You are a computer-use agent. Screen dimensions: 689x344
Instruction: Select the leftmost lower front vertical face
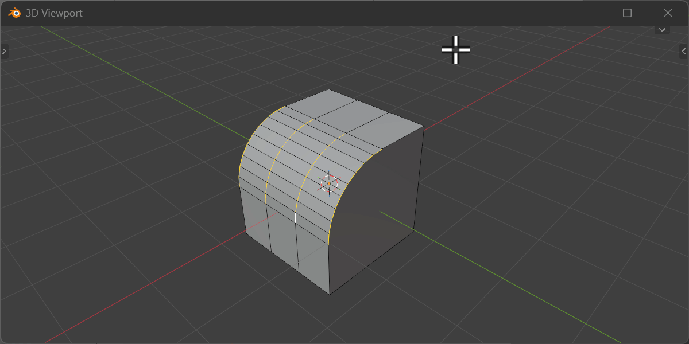[257, 218]
